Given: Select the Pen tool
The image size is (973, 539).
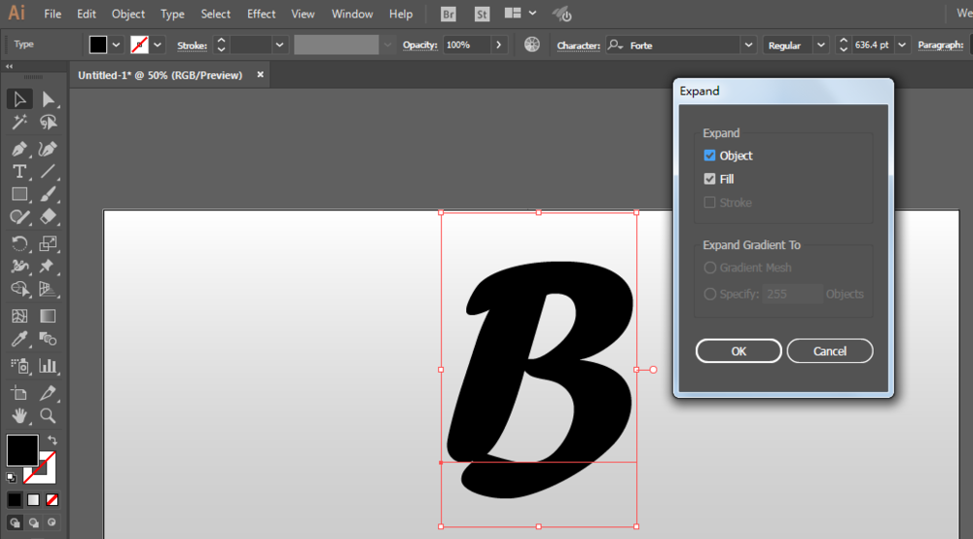Looking at the screenshot, I should [x=19, y=149].
